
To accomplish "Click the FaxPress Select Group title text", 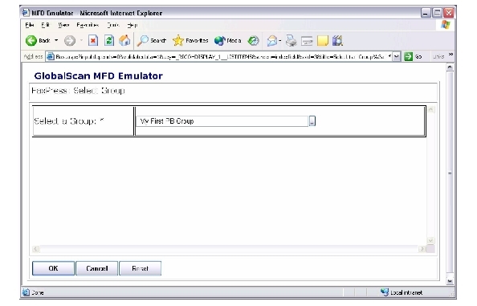I will click(x=78, y=91).
